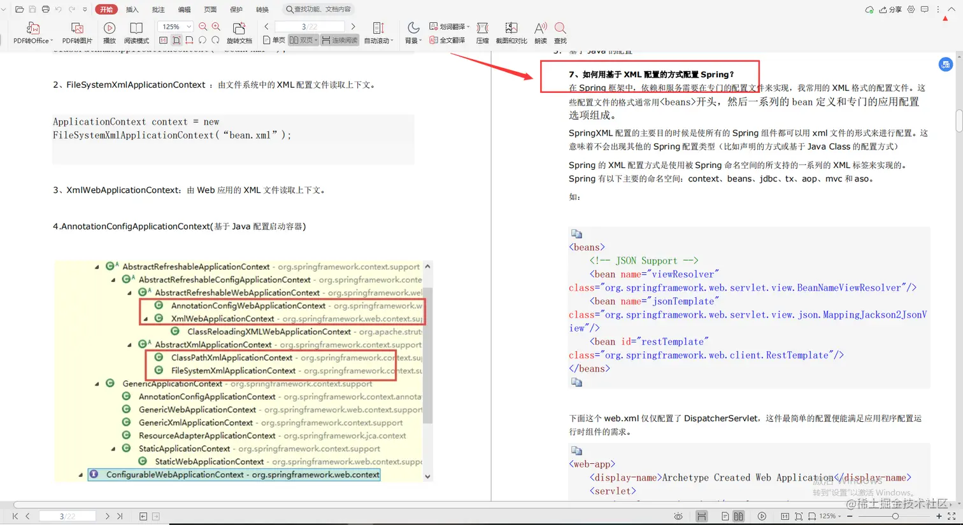Viewport: 963px width, 525px height.
Task: Open the 125% zoom combo box in toolbar
Action: tap(175, 27)
